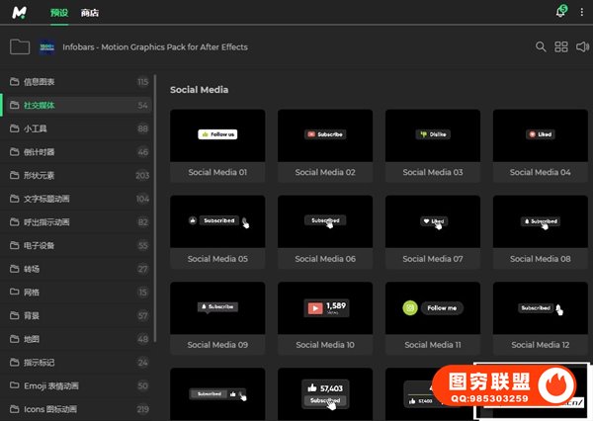The height and width of the screenshot is (421, 593).
Task: Switch thumbnails to grid view
Action: point(561,46)
